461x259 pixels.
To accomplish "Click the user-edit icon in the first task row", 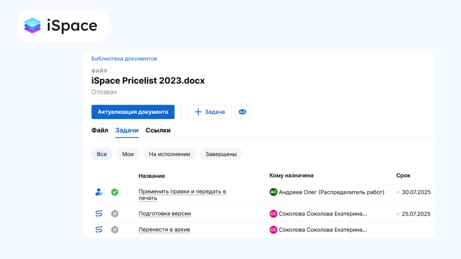I will point(99,192).
